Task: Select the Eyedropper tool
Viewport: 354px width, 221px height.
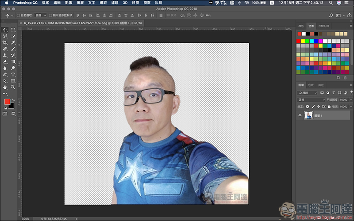Action: click(x=13, y=42)
